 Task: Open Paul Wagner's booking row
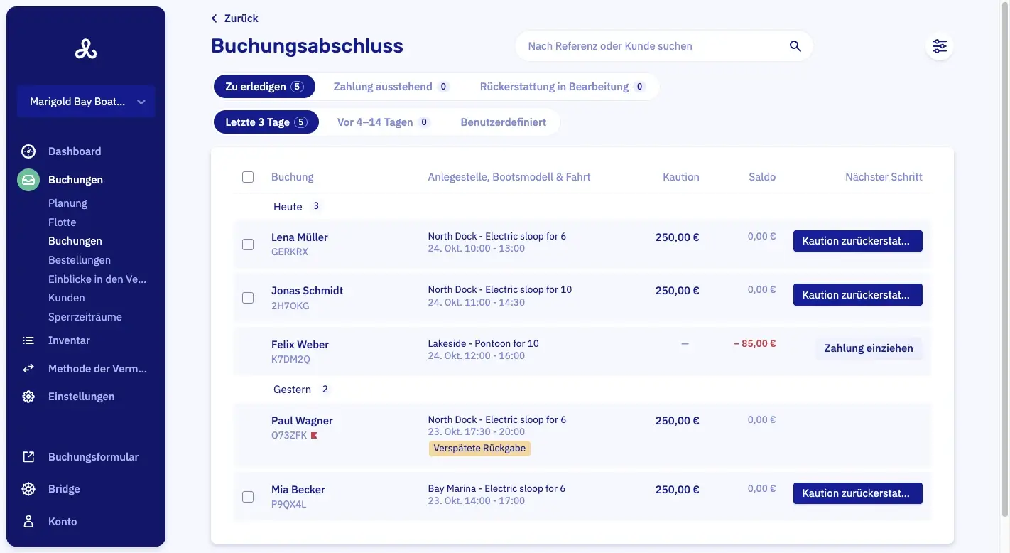tap(582, 434)
